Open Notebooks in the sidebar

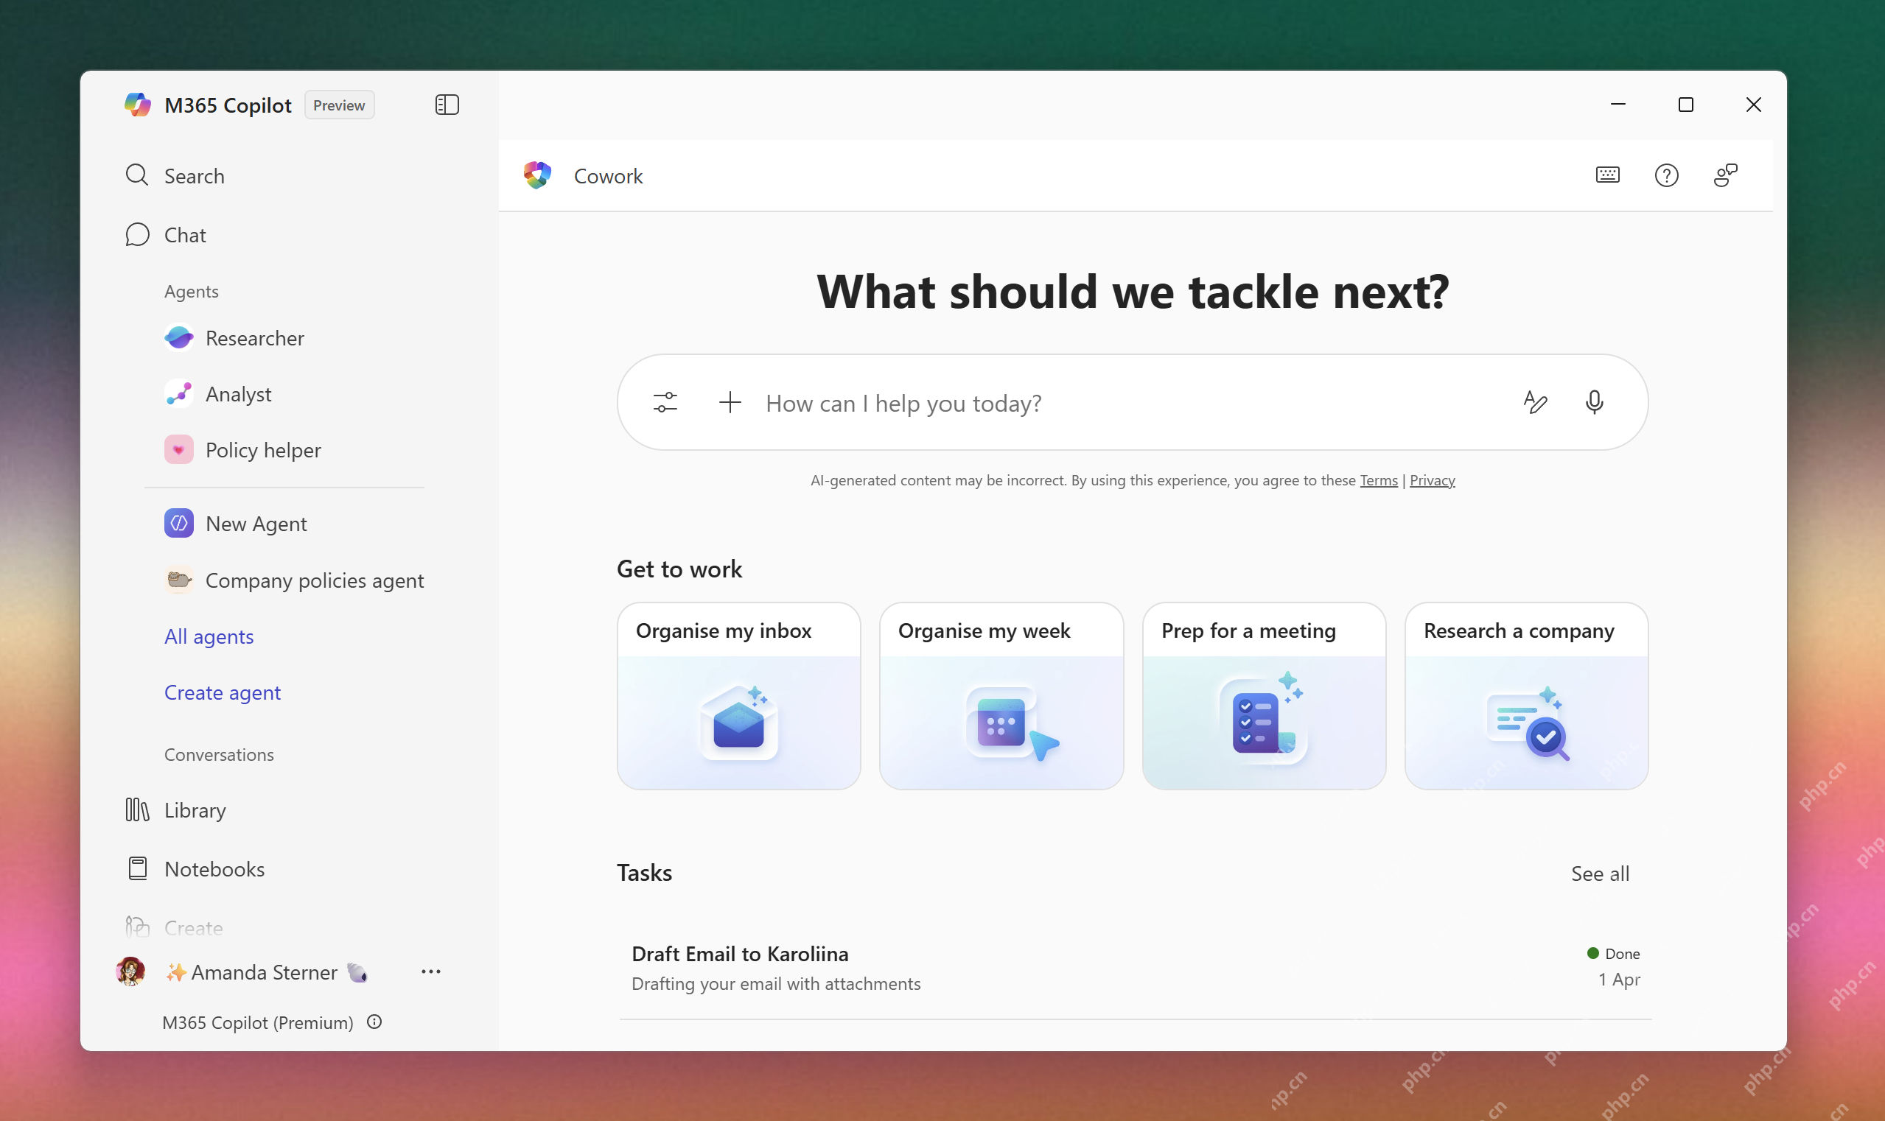click(x=195, y=868)
